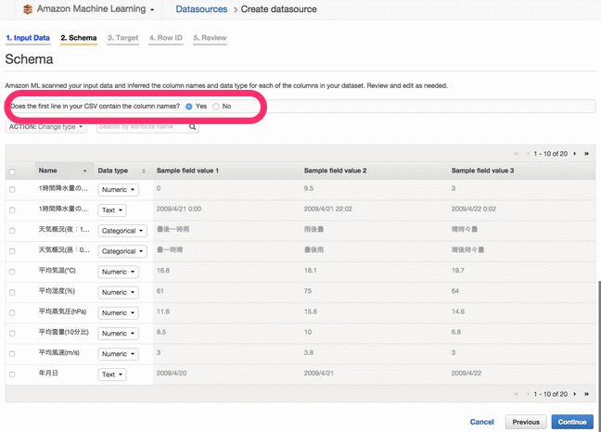This screenshot has height=432, width=601.
Task: Open data type dropdown for 平均風速(m/s)
Action: click(118, 354)
